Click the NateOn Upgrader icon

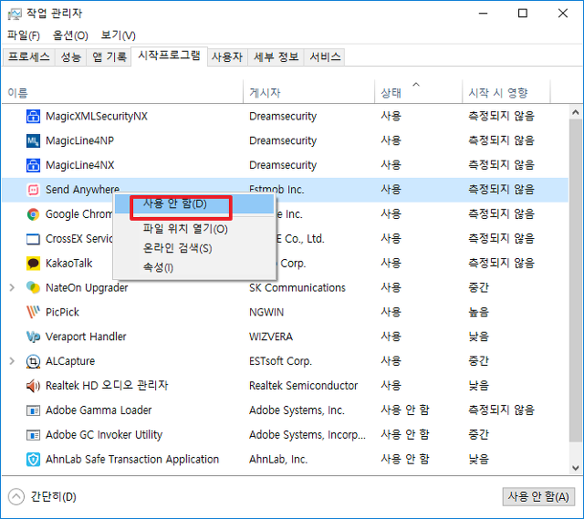coord(33,288)
